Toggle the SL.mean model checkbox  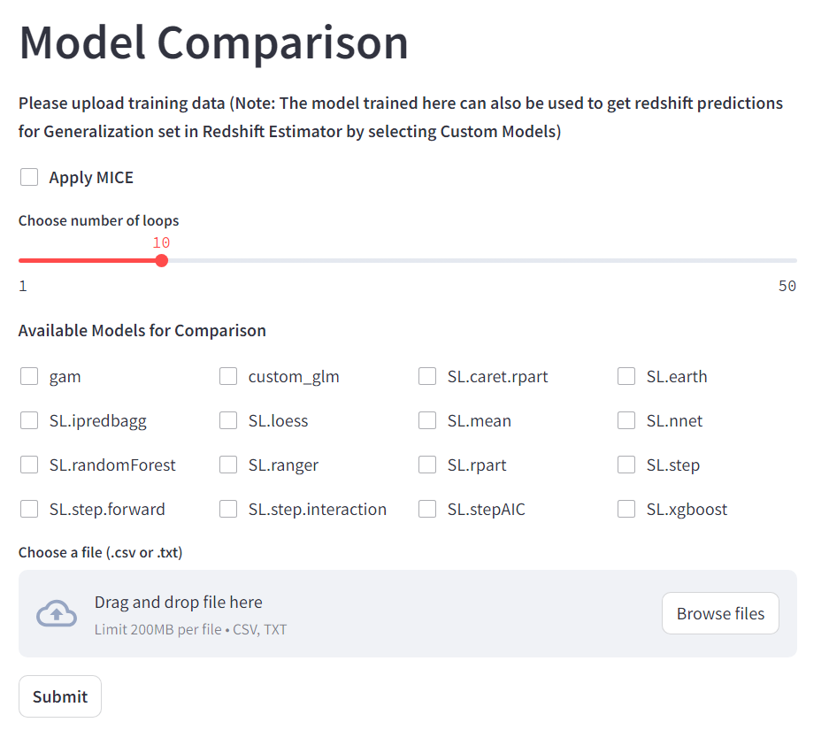pyautogui.click(x=427, y=421)
